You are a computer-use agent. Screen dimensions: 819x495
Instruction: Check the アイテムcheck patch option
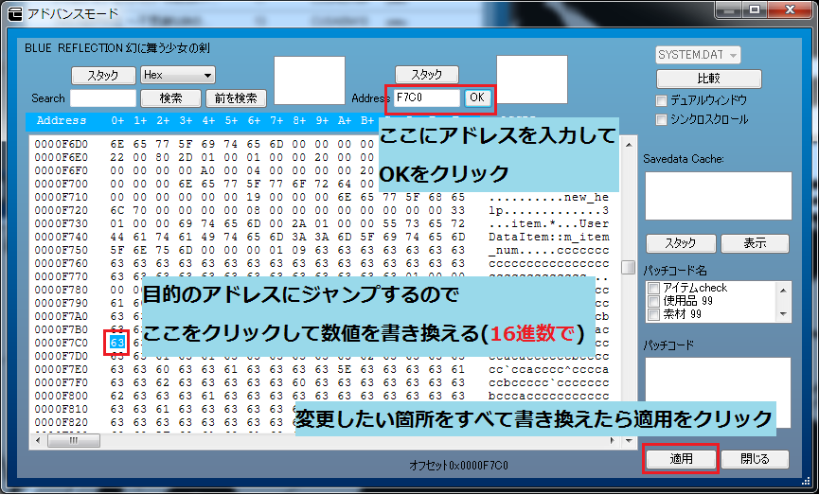tap(654, 288)
